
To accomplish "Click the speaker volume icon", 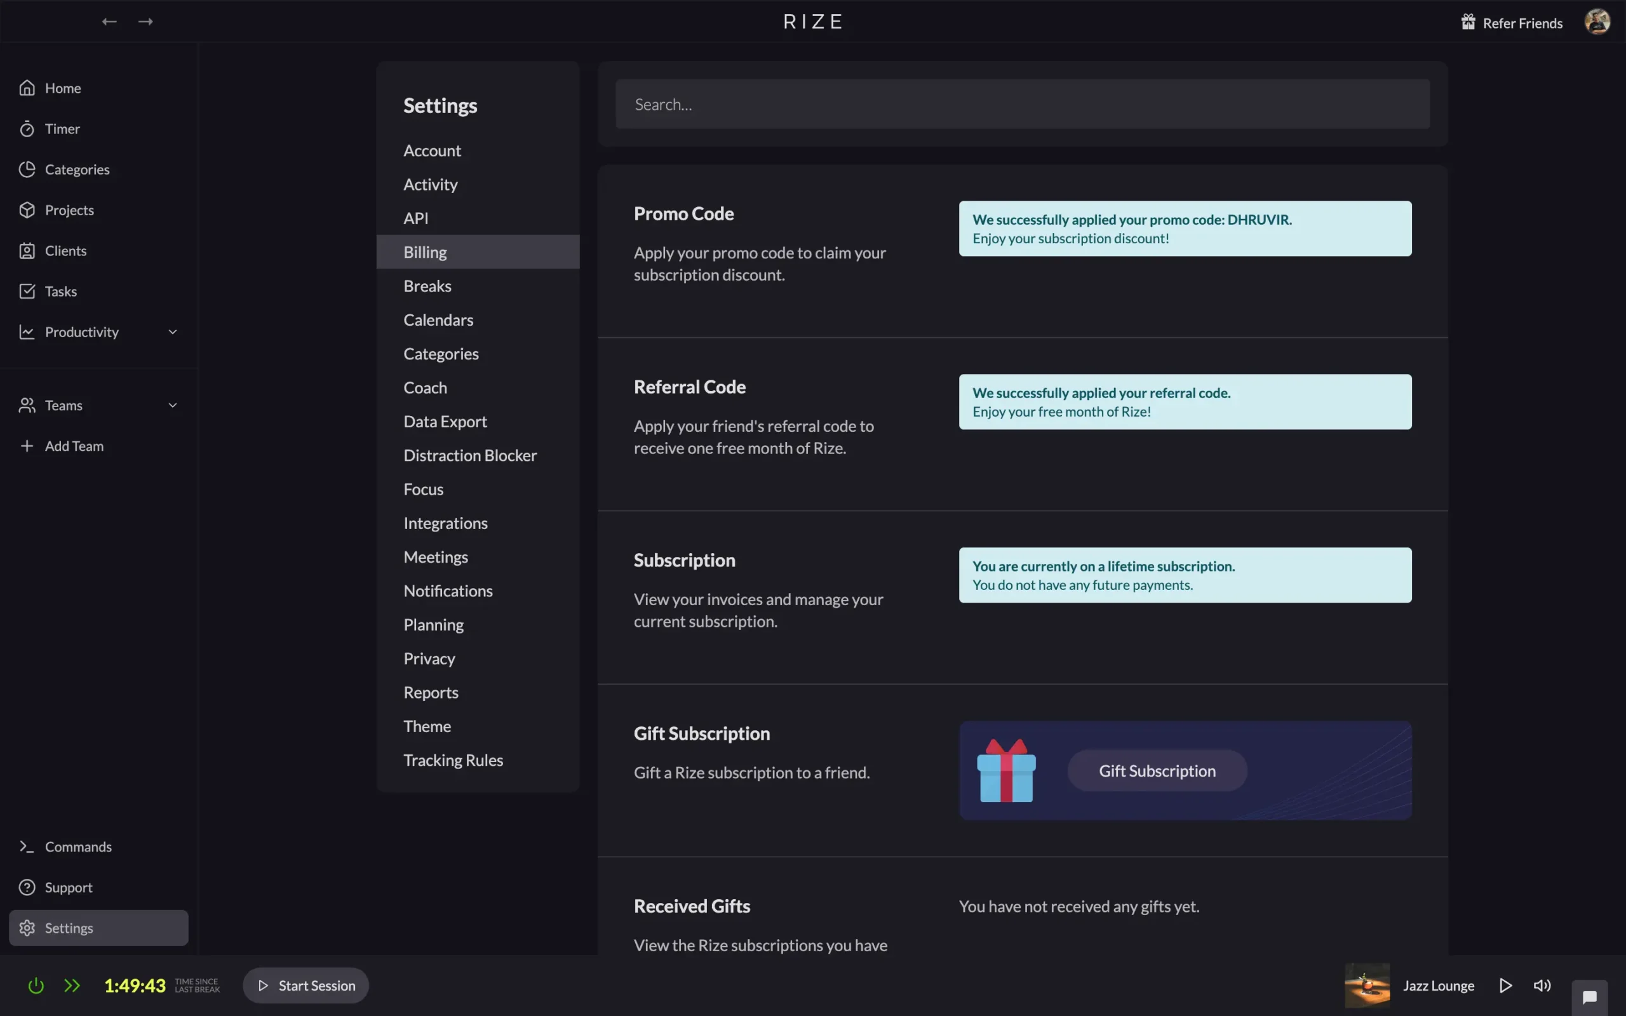I will coord(1542,985).
